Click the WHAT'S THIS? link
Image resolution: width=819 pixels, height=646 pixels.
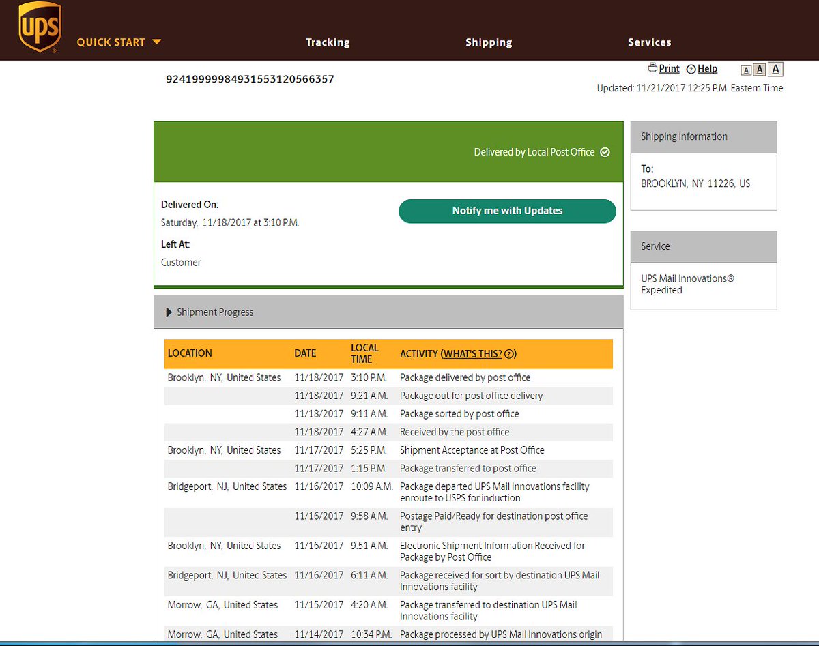(x=472, y=353)
